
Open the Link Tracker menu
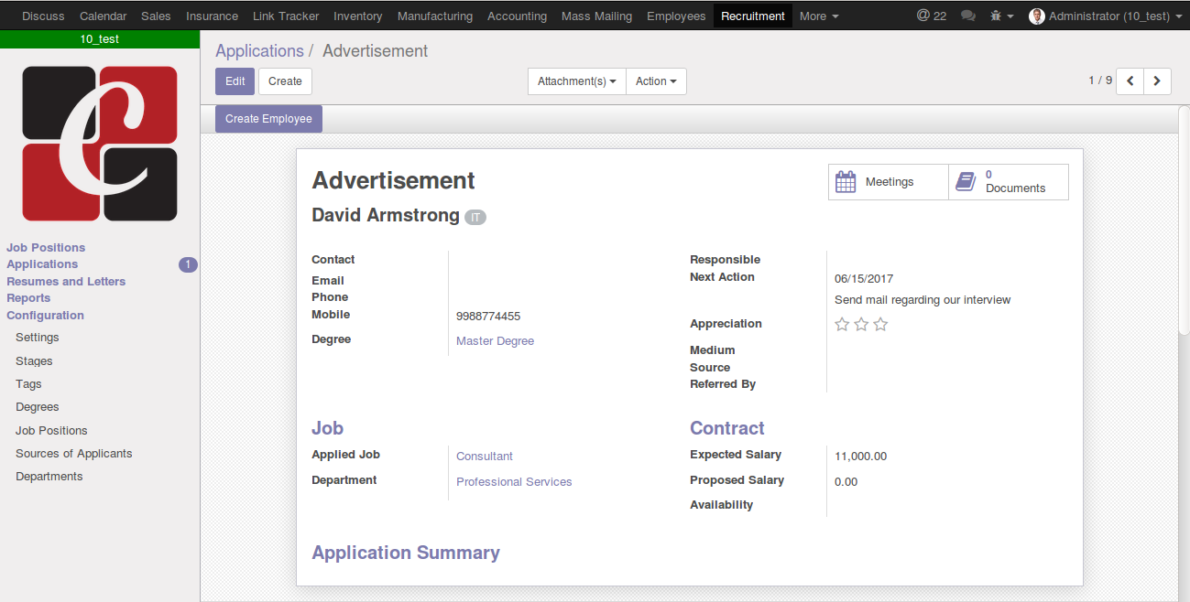click(x=286, y=16)
